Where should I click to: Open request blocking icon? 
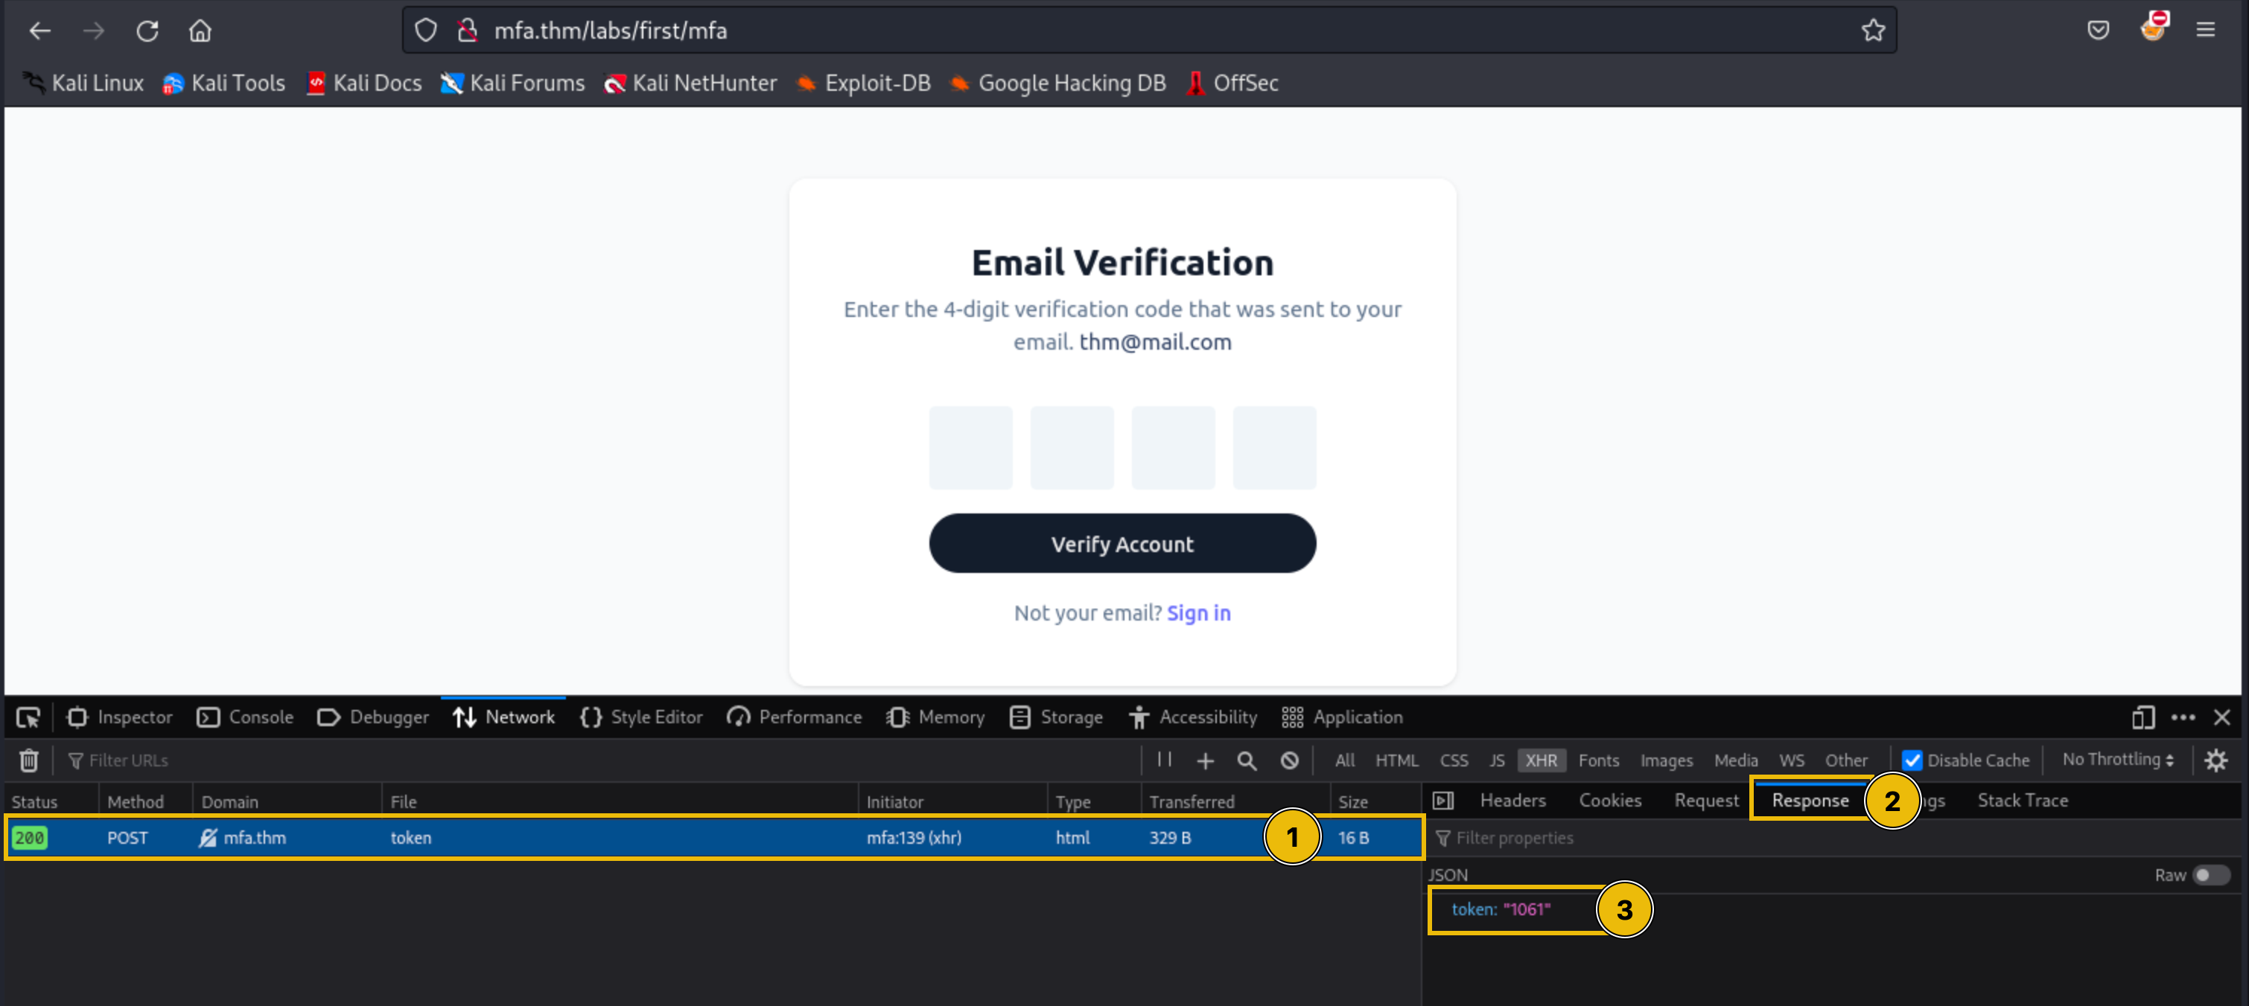1288,760
